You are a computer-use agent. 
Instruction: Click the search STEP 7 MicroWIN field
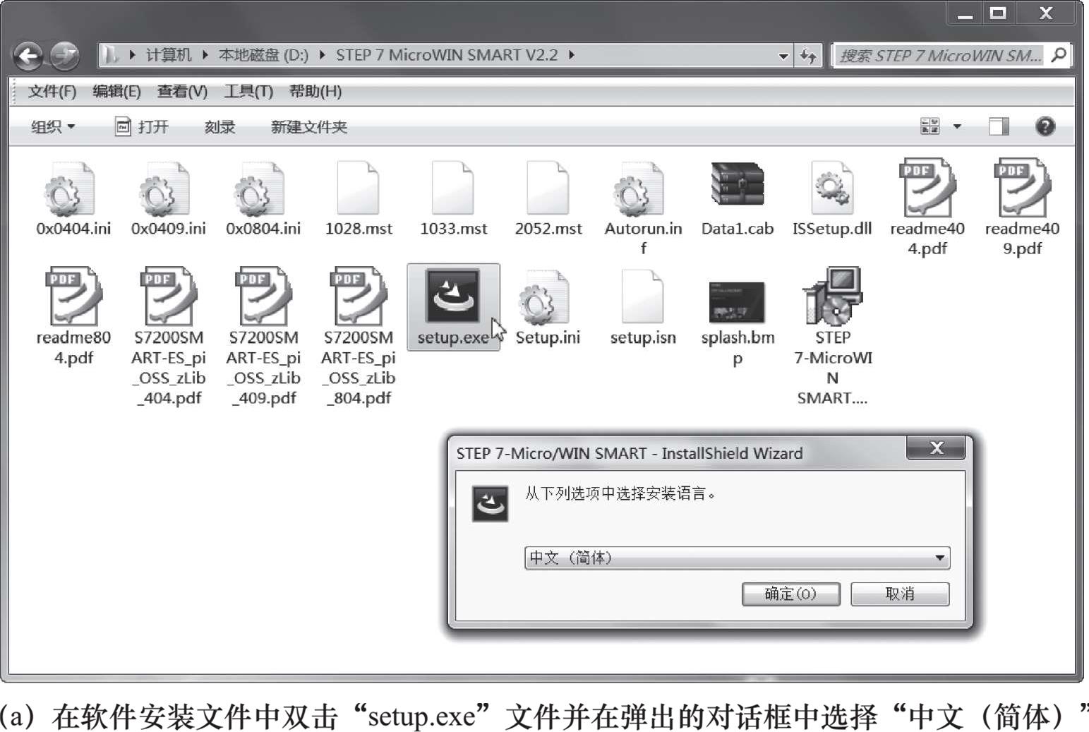pyautogui.click(x=939, y=56)
